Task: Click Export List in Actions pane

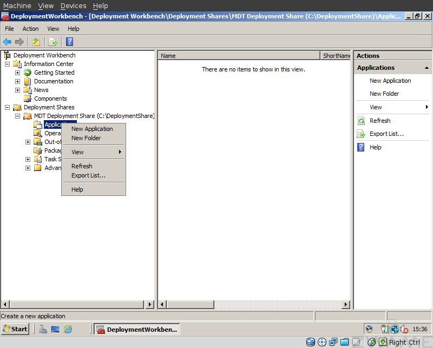Action: click(x=386, y=134)
